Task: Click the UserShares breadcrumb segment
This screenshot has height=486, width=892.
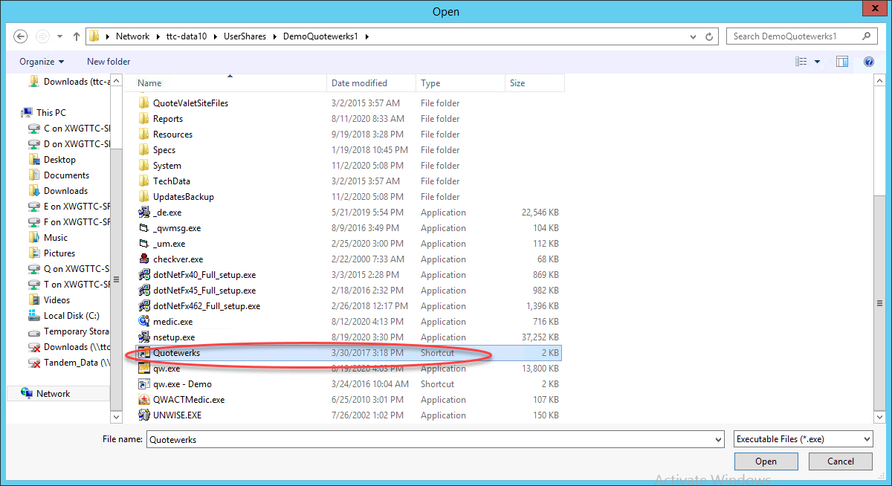Action: 243,36
